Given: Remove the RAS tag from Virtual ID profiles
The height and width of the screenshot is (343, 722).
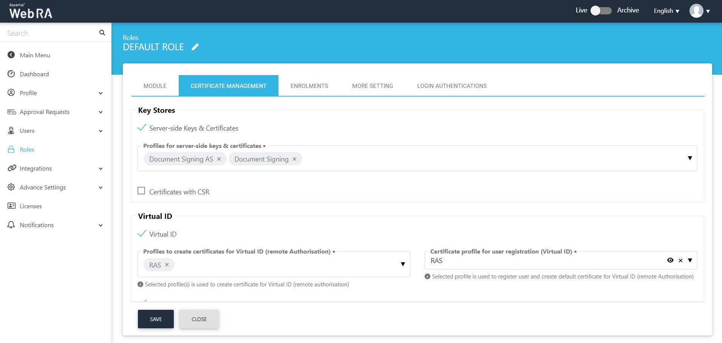Looking at the screenshot, I should tap(167, 265).
